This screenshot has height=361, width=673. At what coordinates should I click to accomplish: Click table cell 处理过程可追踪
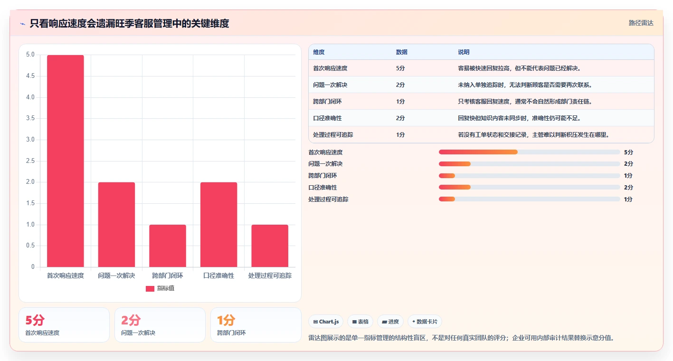(333, 135)
